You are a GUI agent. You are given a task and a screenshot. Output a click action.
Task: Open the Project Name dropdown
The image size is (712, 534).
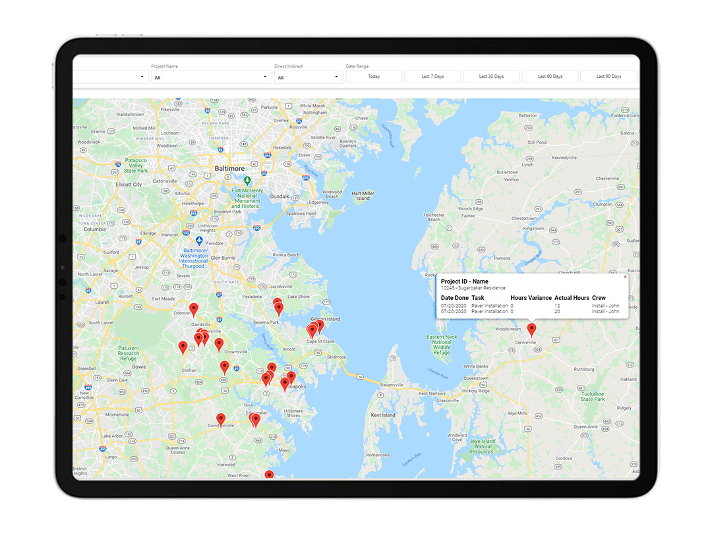211,76
